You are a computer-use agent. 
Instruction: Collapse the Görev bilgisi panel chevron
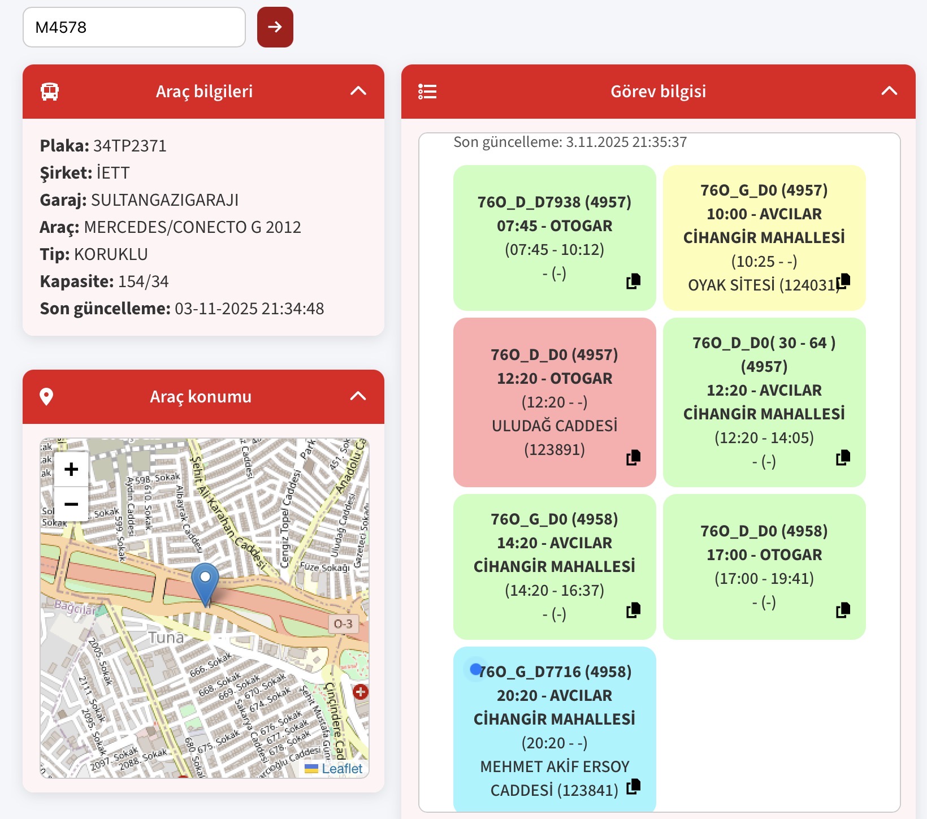[x=889, y=91]
